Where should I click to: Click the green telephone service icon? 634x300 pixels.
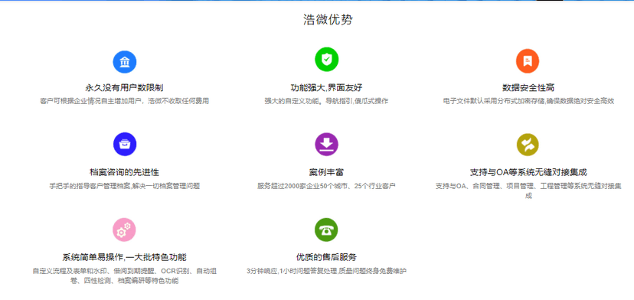click(x=326, y=230)
